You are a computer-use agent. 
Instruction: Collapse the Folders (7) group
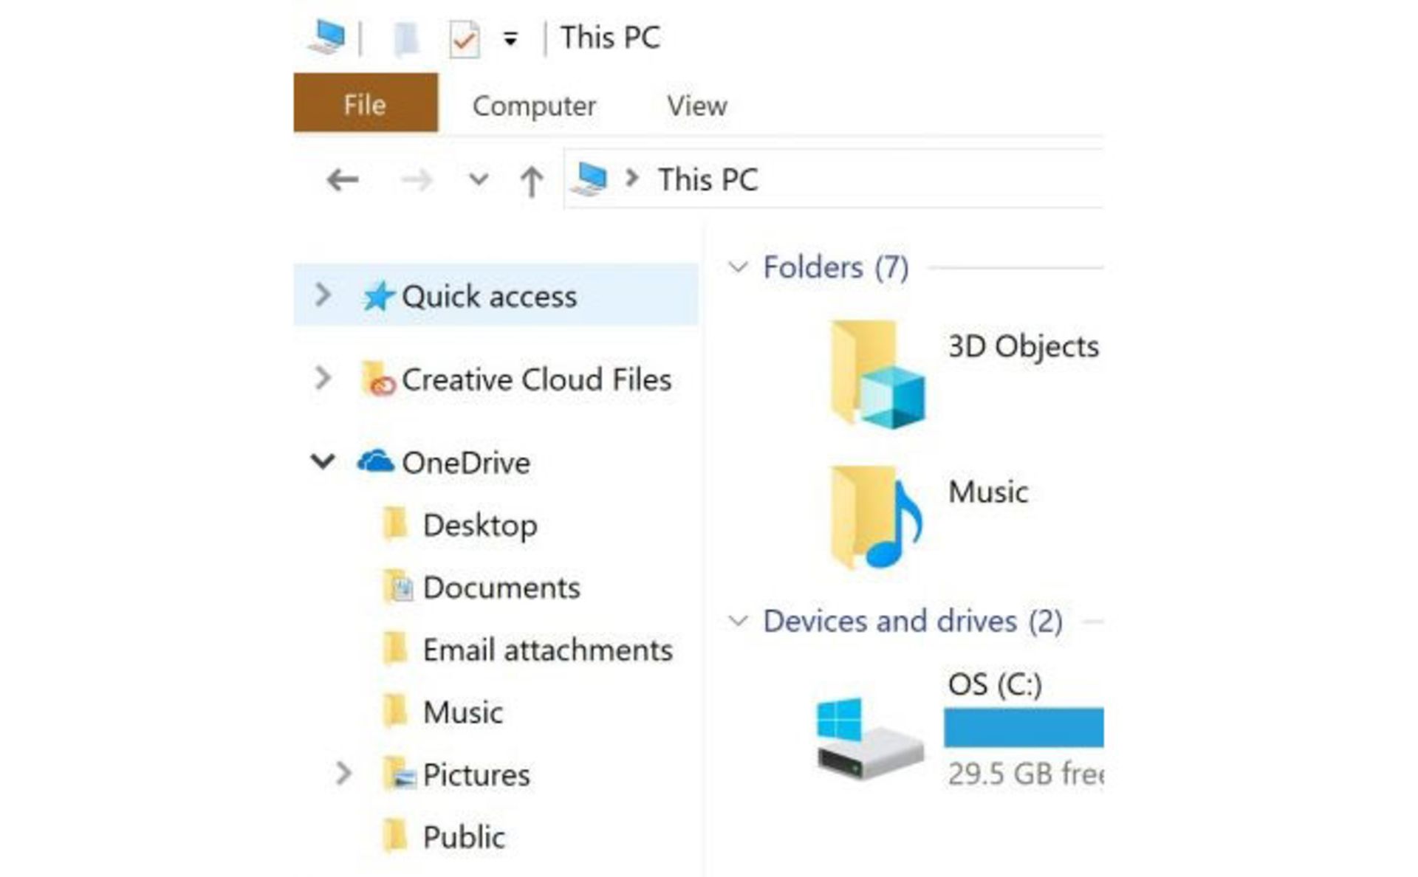click(738, 267)
